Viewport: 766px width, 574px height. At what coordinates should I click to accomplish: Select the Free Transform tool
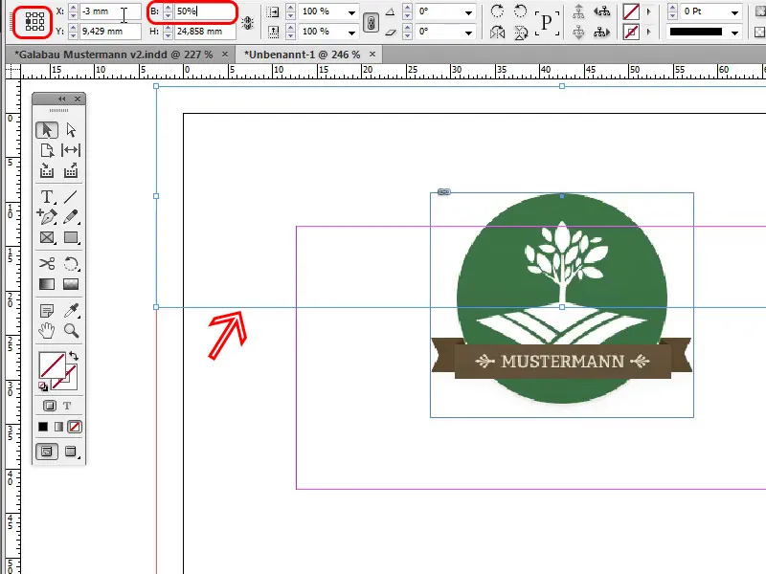point(71,264)
